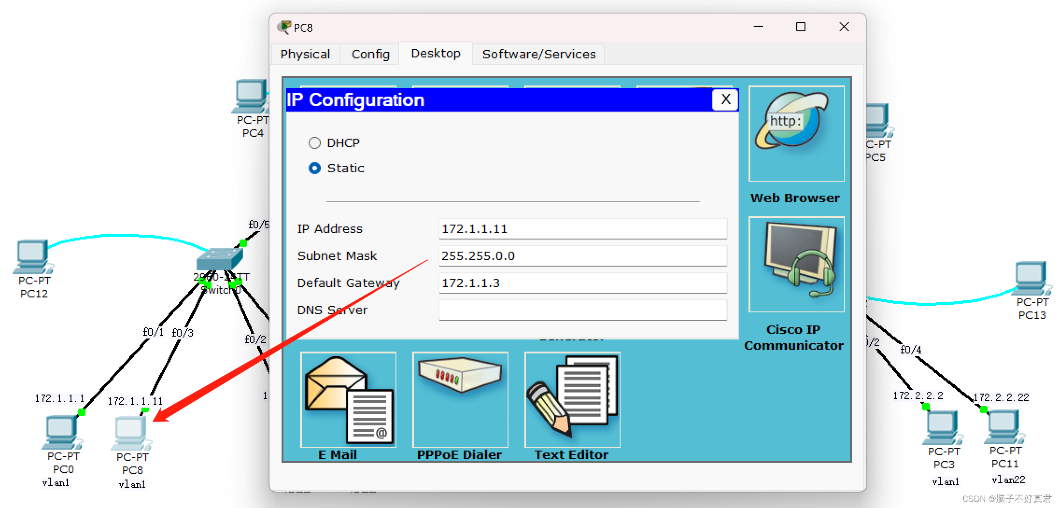Select the Static radio option

[x=315, y=168]
